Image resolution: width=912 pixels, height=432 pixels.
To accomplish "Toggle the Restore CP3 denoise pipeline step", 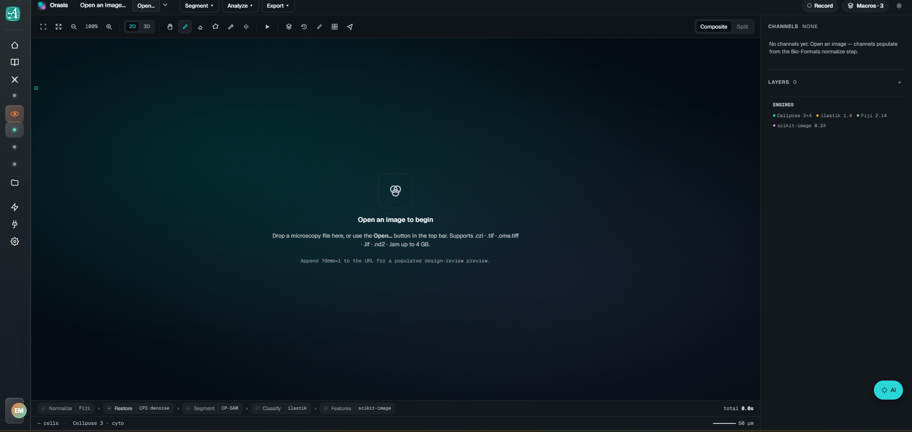I will (x=139, y=408).
